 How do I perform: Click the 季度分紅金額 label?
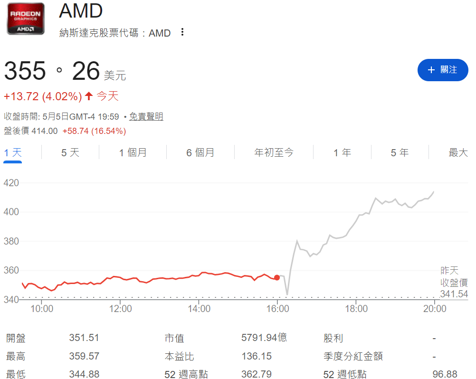[x=353, y=356]
